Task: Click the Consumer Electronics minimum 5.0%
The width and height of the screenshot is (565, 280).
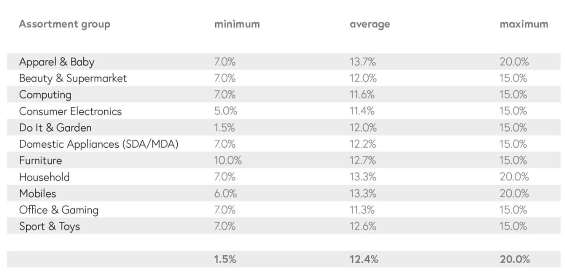Action: [225, 111]
